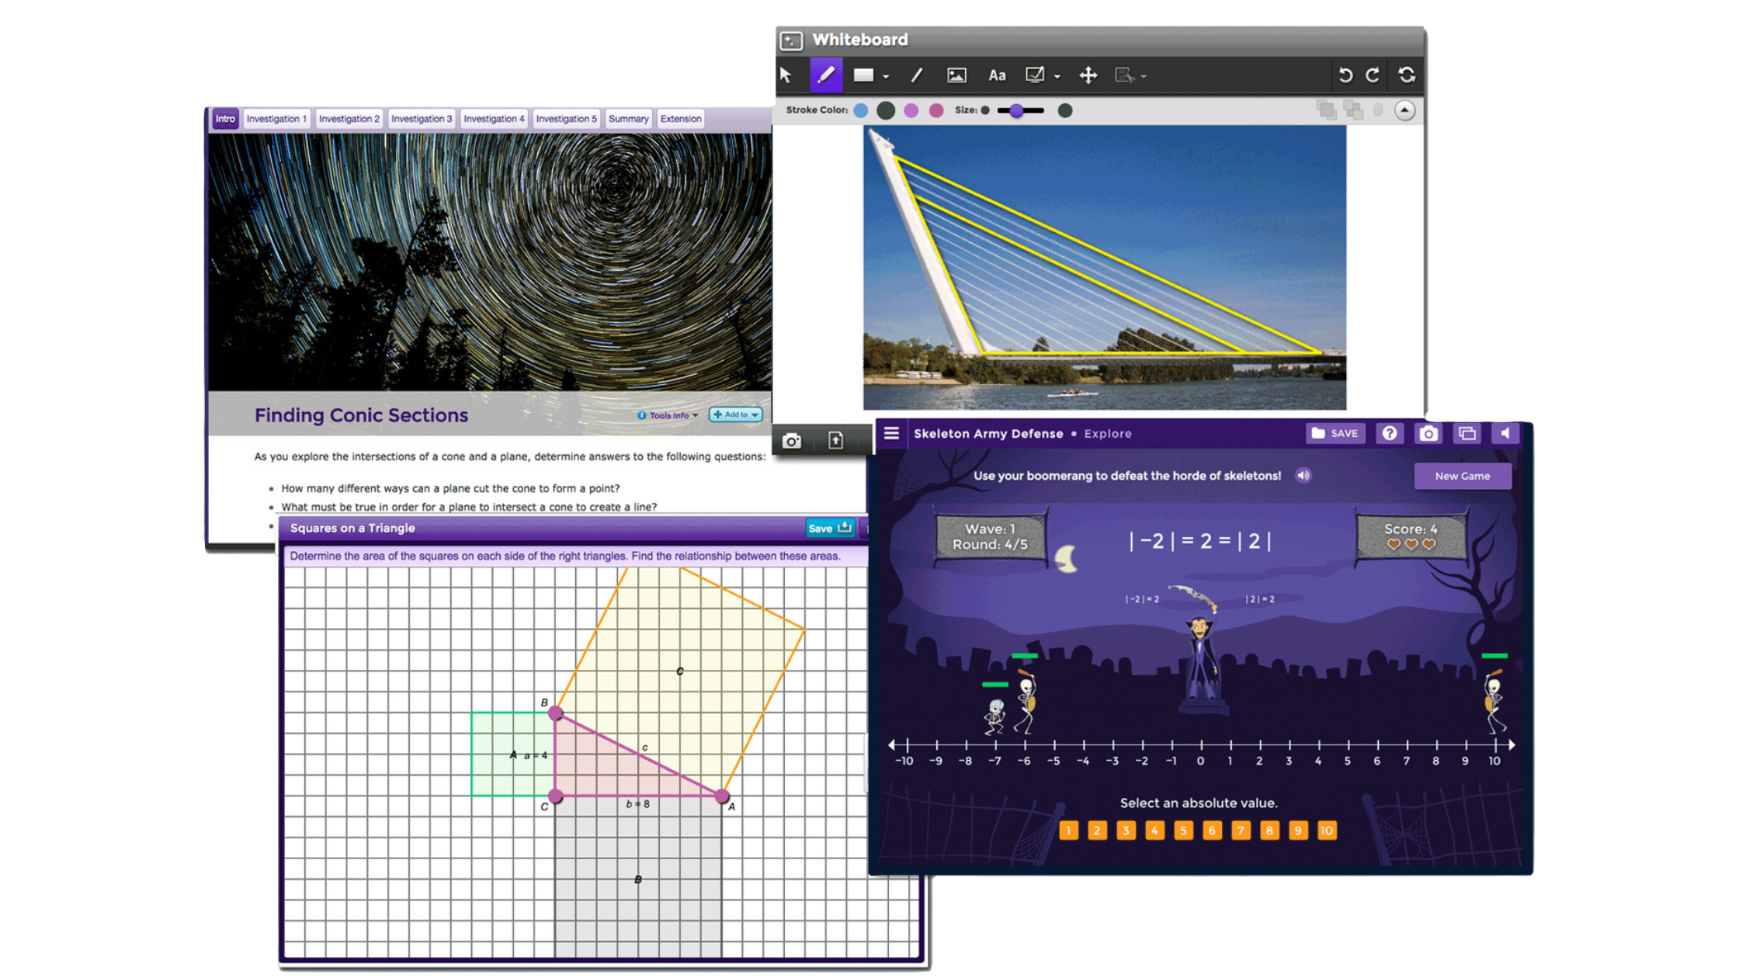Open the rectangle shape dropdown arrow
This screenshot has width=1739, height=978.
pos(886,76)
